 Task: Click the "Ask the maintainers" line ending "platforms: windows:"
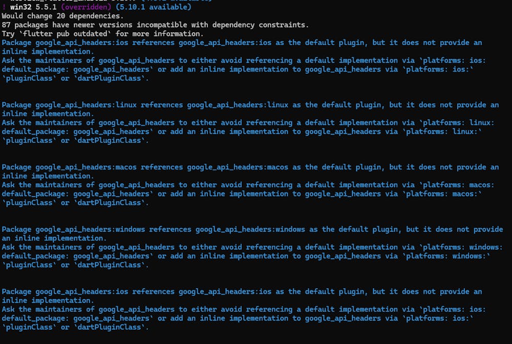[252, 247]
